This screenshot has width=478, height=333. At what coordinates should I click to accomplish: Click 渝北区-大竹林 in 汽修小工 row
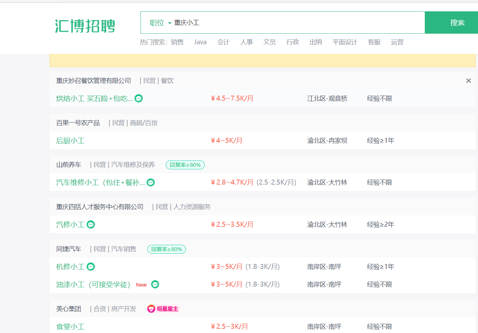[327, 225]
